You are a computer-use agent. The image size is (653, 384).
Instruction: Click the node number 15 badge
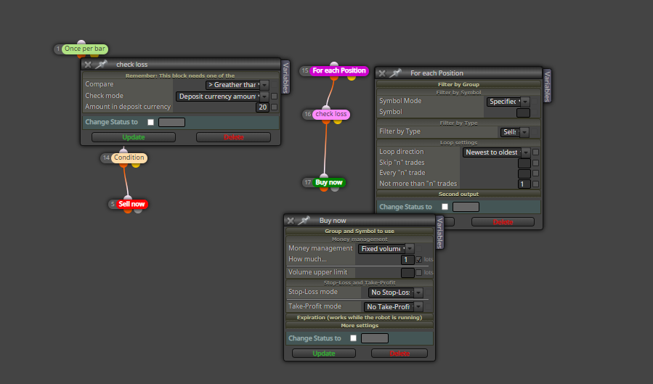[305, 70]
